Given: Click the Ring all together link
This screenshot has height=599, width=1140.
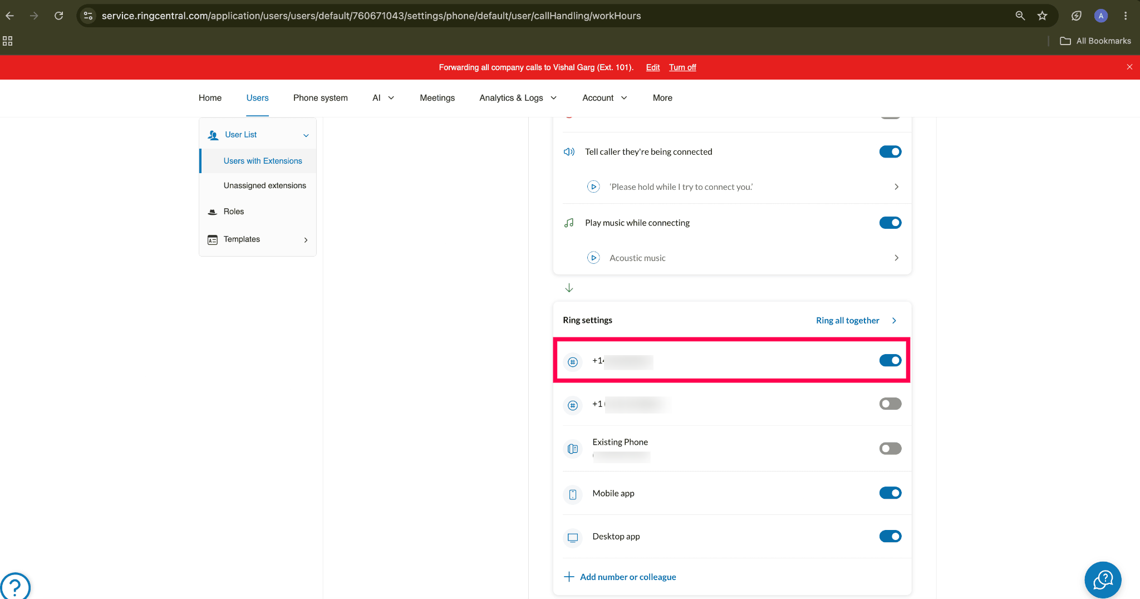Looking at the screenshot, I should pos(847,321).
